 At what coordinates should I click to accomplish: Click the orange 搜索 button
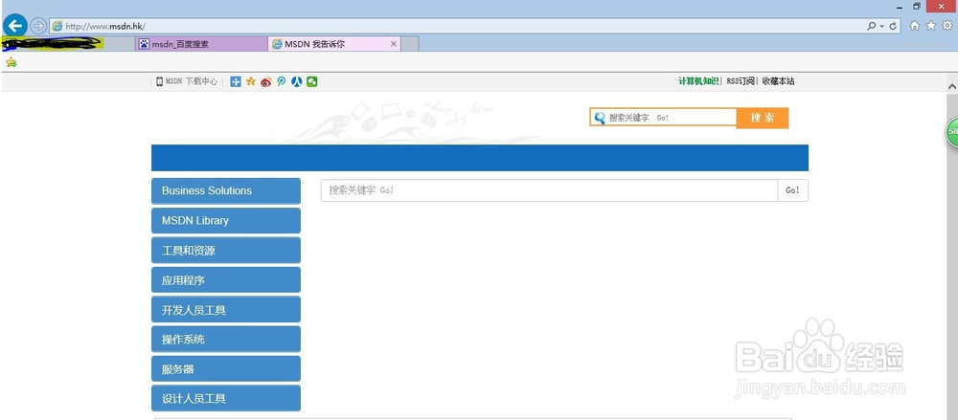coord(763,118)
